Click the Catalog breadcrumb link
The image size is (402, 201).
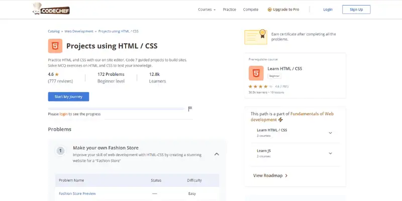click(x=54, y=31)
